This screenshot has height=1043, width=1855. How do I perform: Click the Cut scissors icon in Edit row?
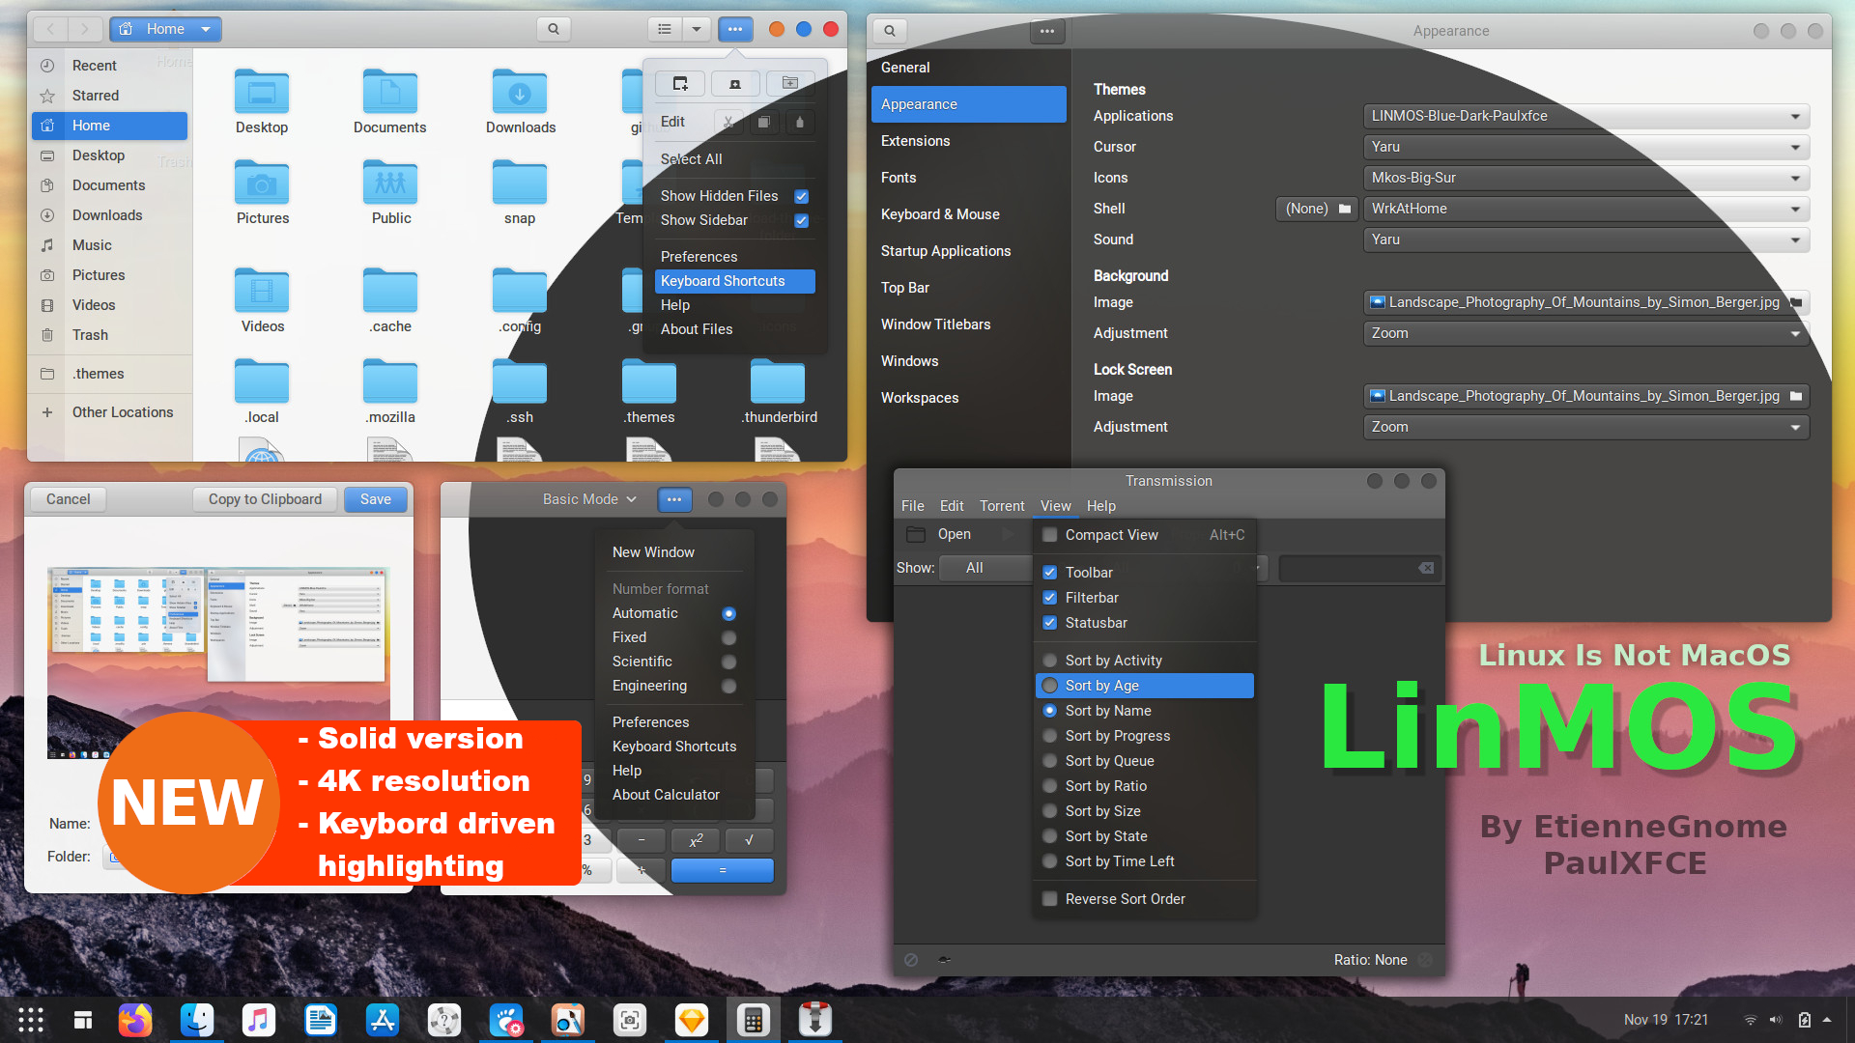click(728, 122)
